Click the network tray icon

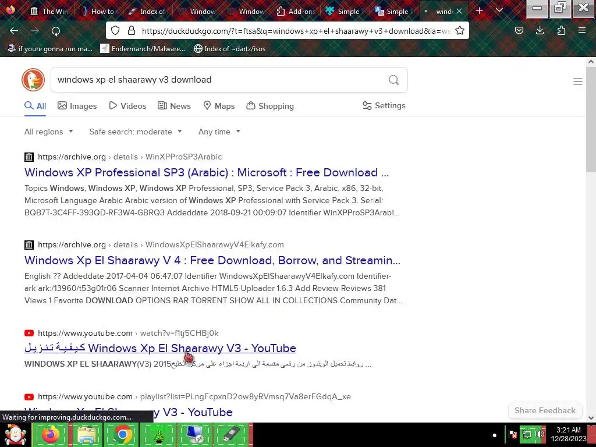point(526,434)
